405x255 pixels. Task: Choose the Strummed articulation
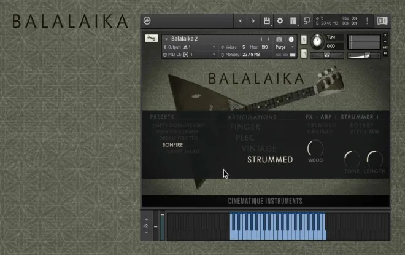pos(270,160)
